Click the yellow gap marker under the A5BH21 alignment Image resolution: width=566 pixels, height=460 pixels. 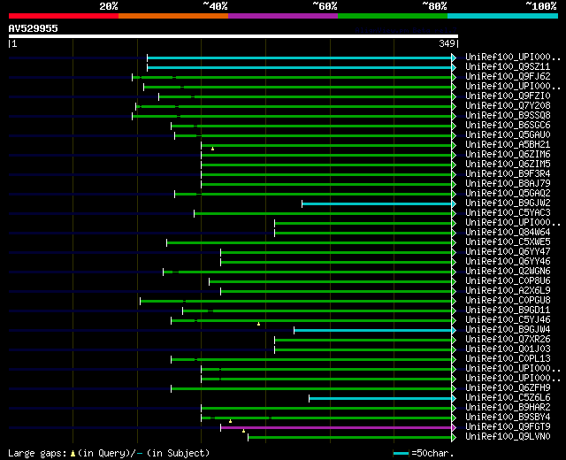tap(212, 149)
